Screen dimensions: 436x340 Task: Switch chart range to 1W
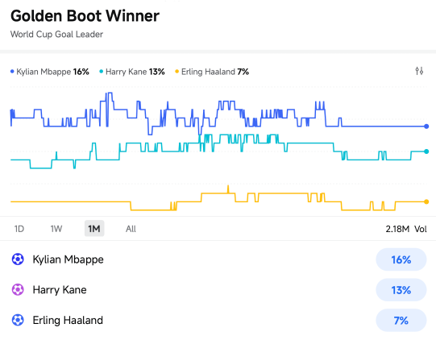[56, 229]
